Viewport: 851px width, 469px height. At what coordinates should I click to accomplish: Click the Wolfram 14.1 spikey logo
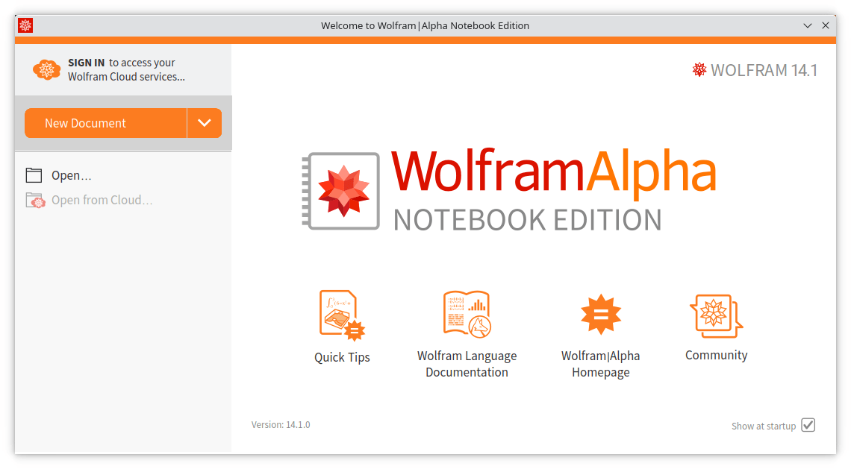(x=699, y=69)
